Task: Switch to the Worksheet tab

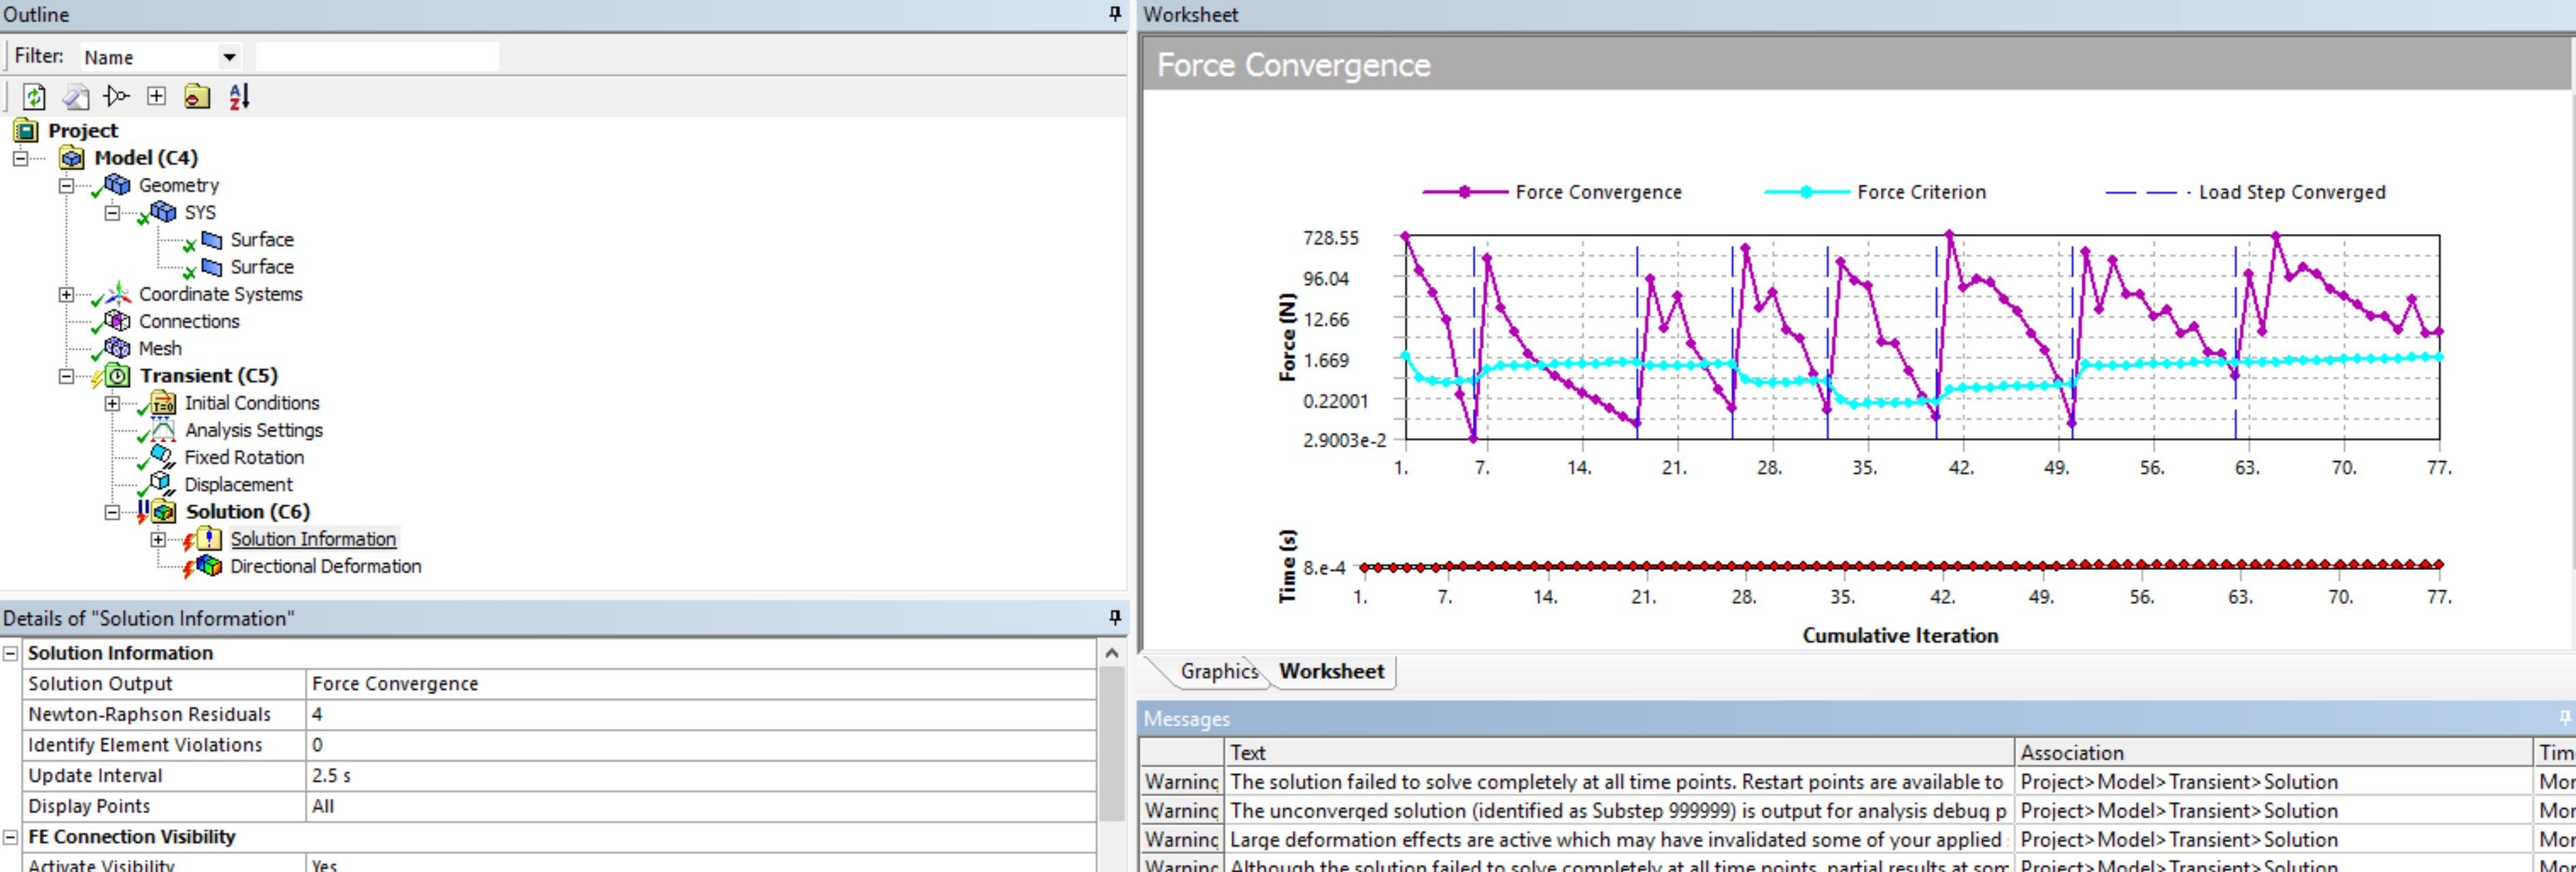Action: tap(1331, 671)
